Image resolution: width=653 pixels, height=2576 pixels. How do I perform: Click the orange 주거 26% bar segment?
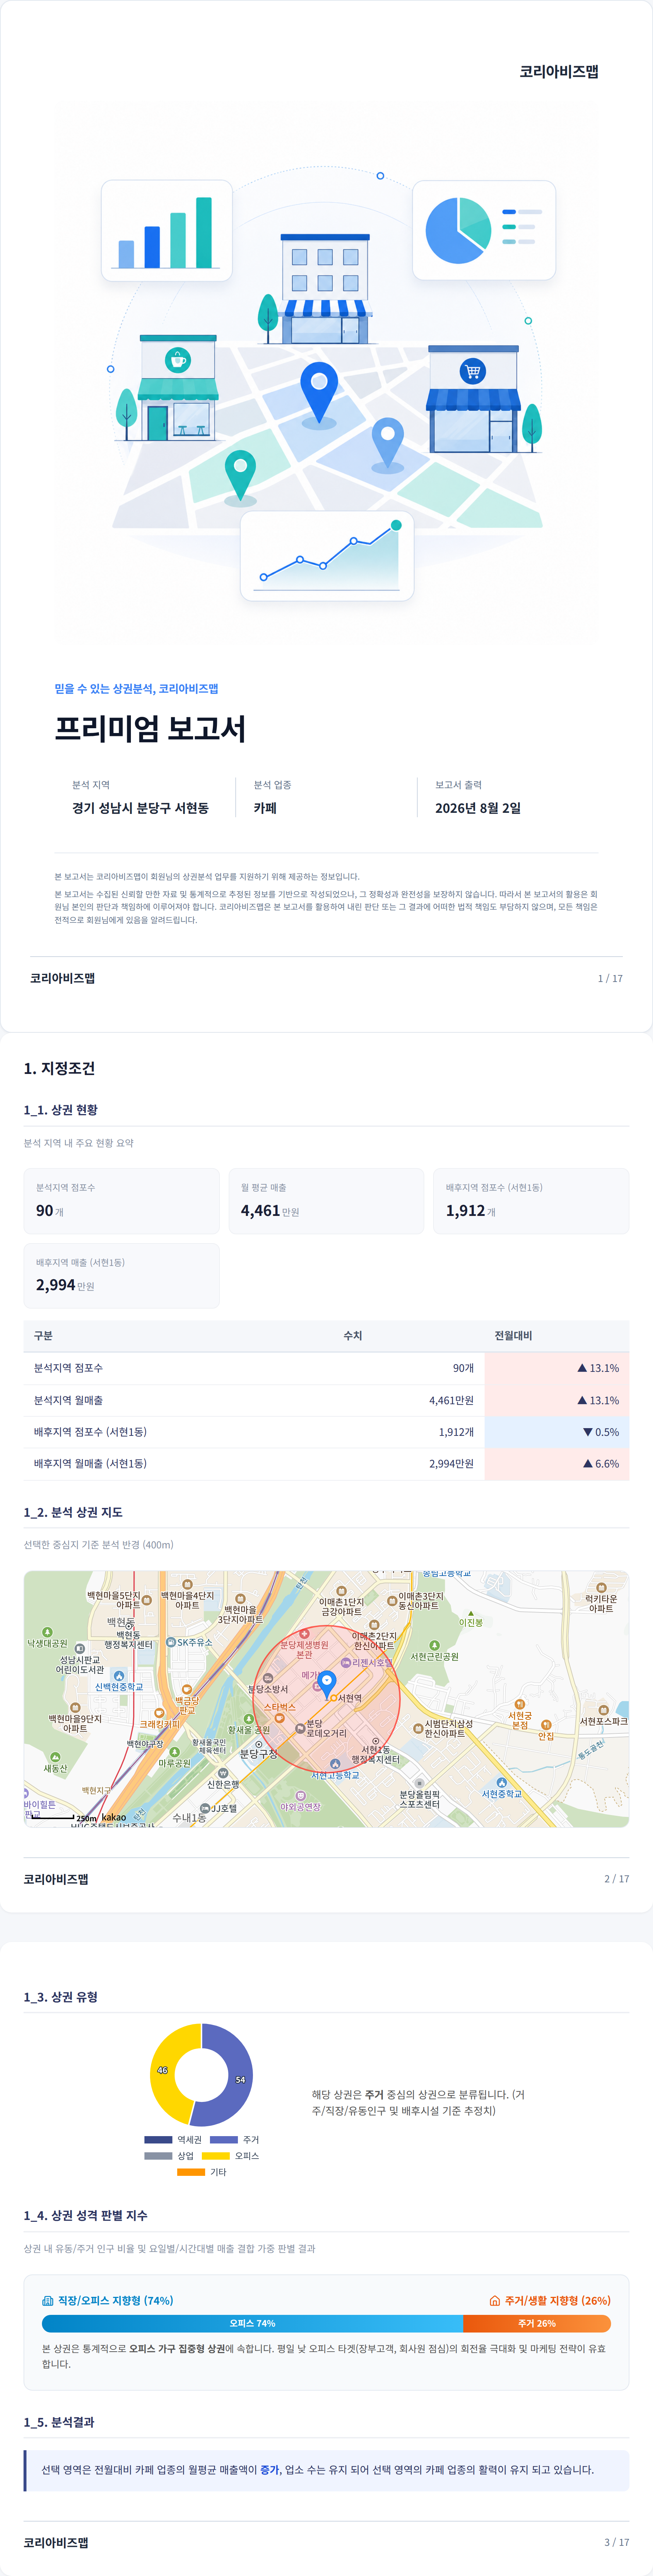click(537, 2323)
